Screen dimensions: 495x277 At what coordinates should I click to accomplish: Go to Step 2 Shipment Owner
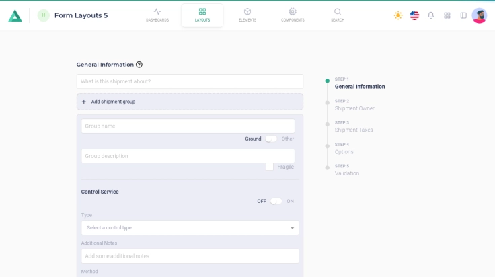(x=354, y=108)
